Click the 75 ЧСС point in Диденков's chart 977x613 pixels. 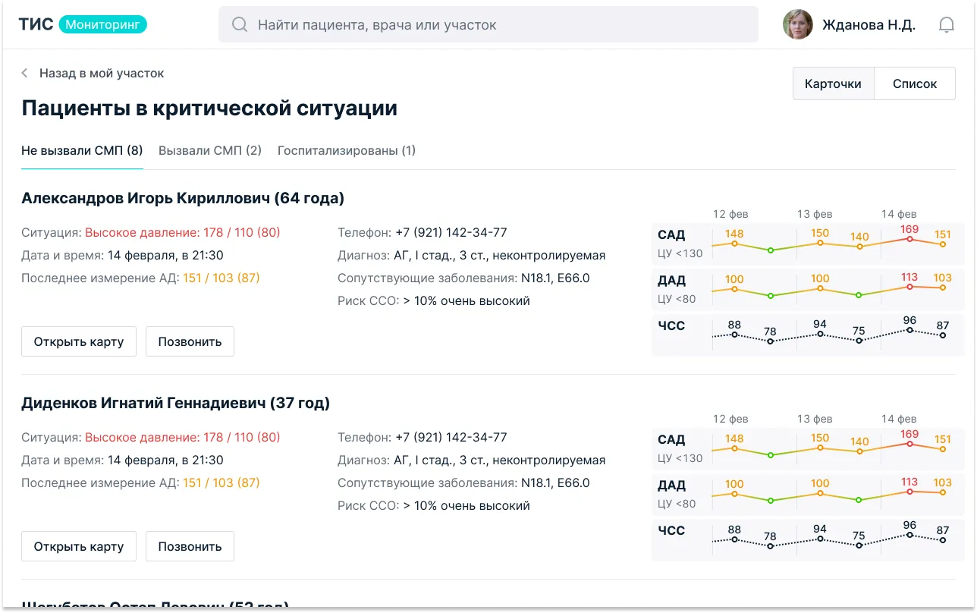pos(859,545)
